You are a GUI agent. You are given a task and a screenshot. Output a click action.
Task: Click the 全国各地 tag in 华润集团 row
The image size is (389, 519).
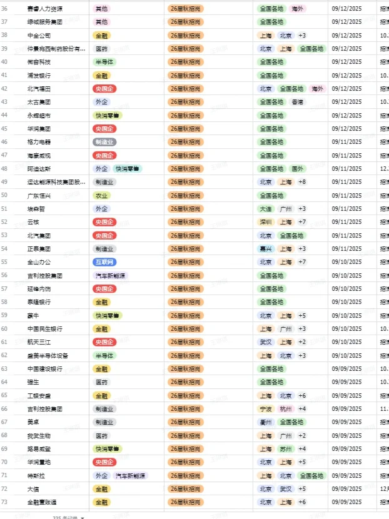point(271,129)
